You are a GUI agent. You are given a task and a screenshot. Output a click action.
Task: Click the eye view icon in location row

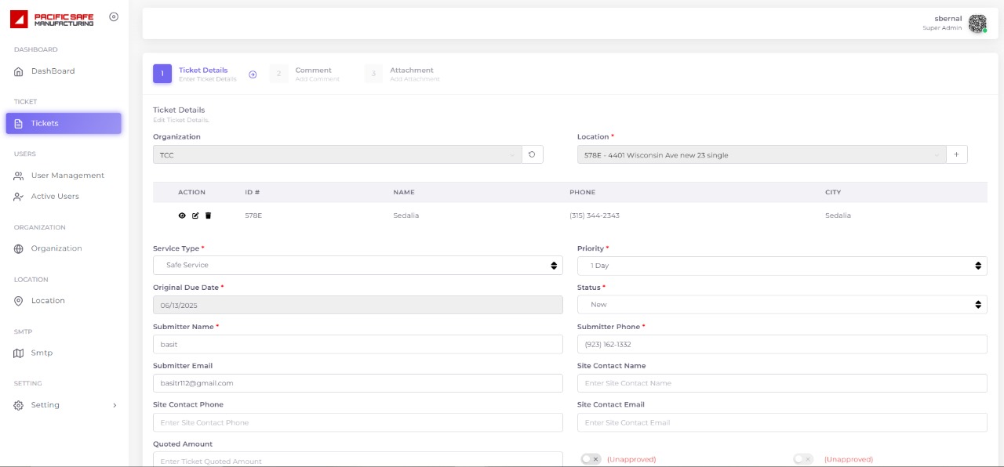[182, 215]
